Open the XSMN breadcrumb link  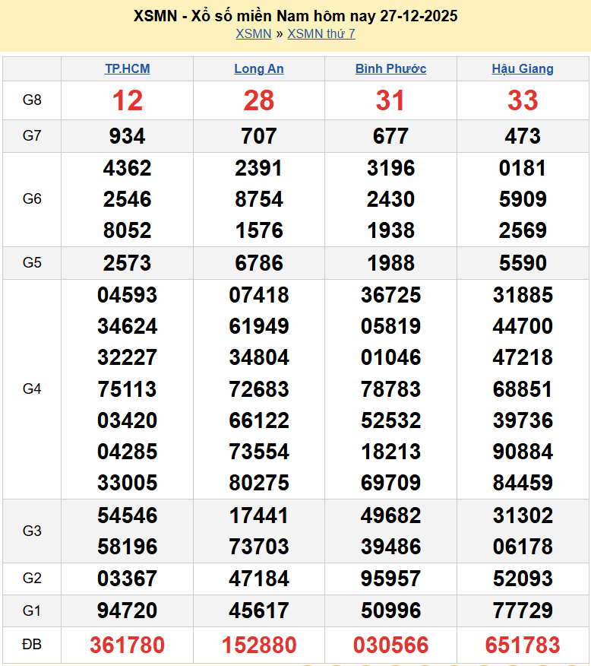point(253,33)
